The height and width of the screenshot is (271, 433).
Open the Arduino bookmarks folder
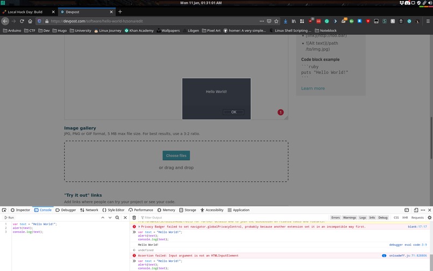(12, 31)
